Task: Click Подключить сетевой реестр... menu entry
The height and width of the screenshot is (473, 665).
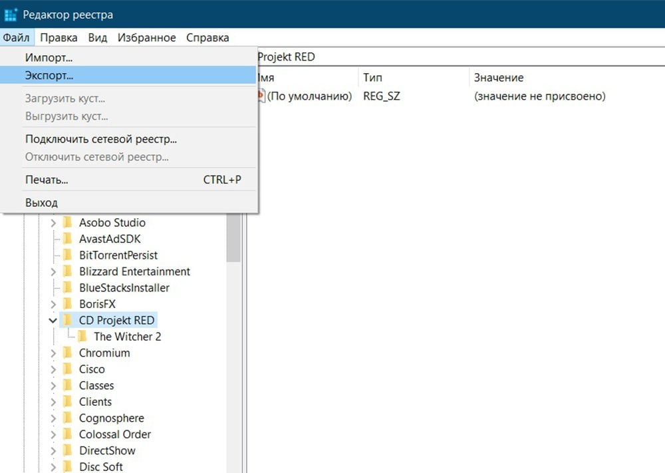Action: 100,139
